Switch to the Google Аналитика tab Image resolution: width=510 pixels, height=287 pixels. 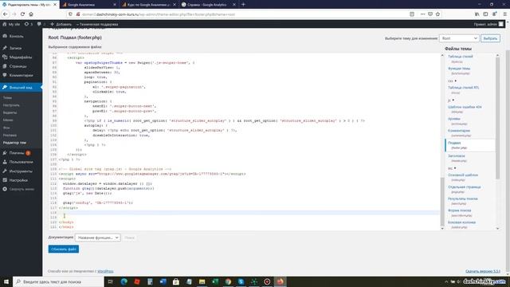88,5
